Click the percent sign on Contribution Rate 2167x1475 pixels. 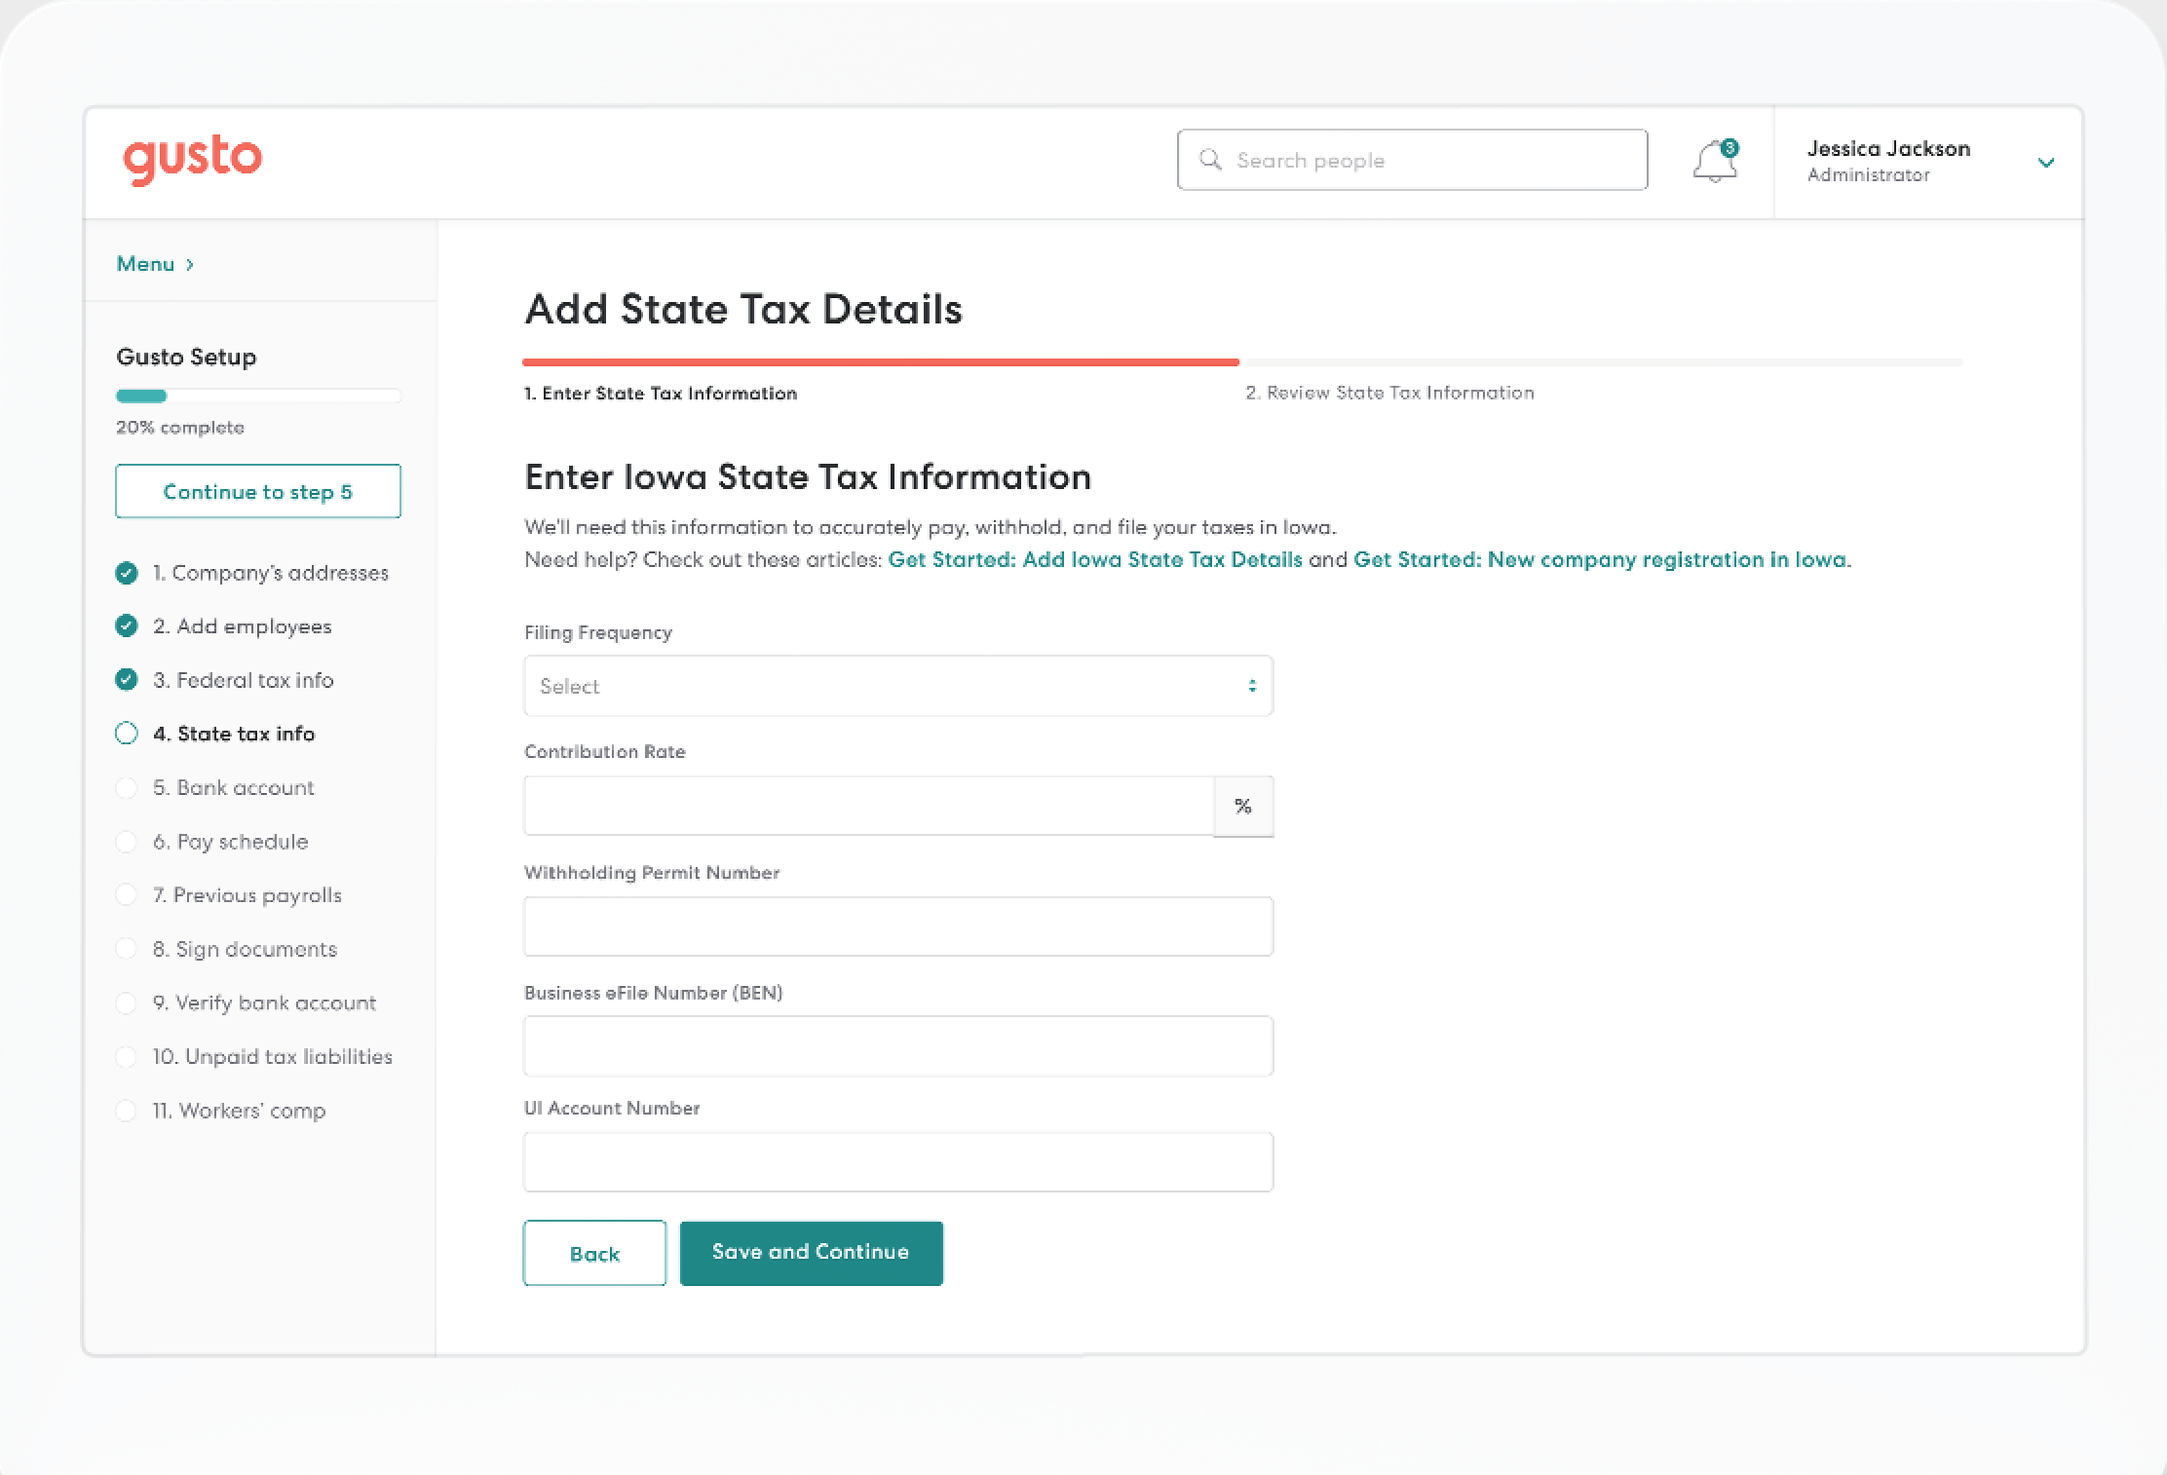click(1242, 807)
